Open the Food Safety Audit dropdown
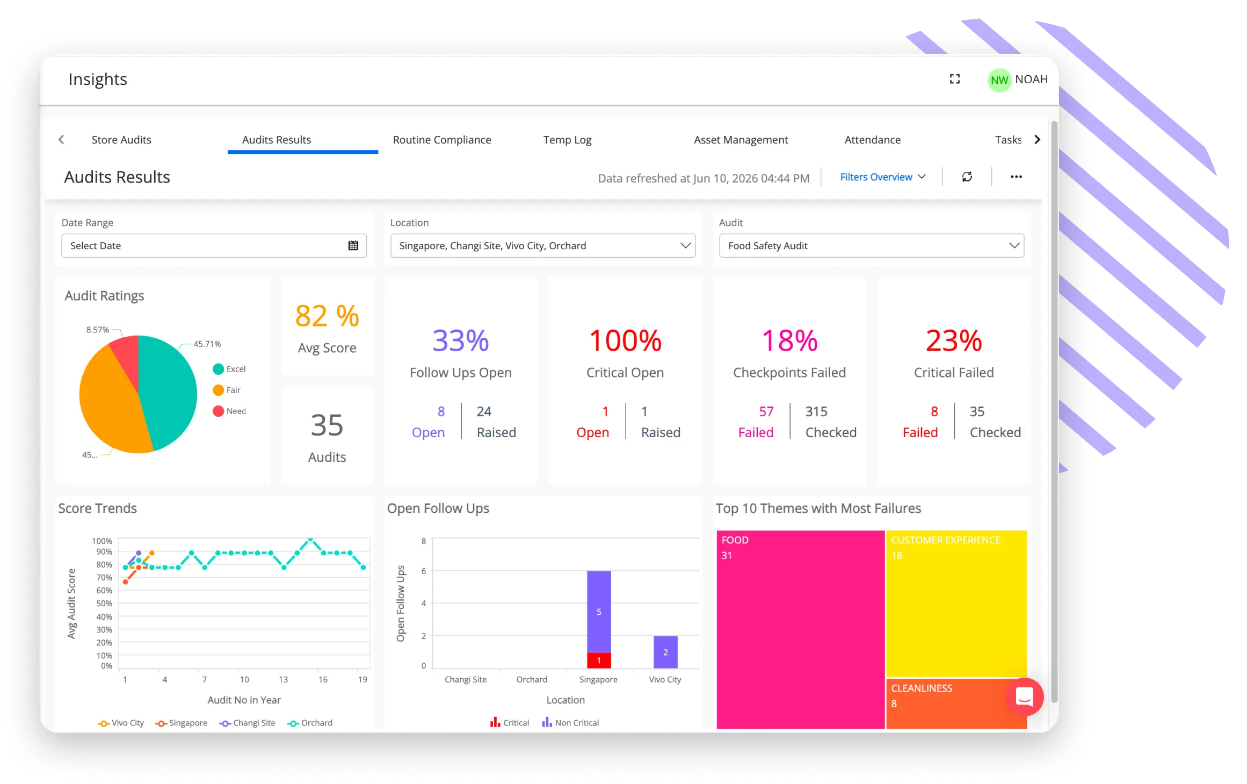Screen dimensions: 1247x784 point(871,245)
